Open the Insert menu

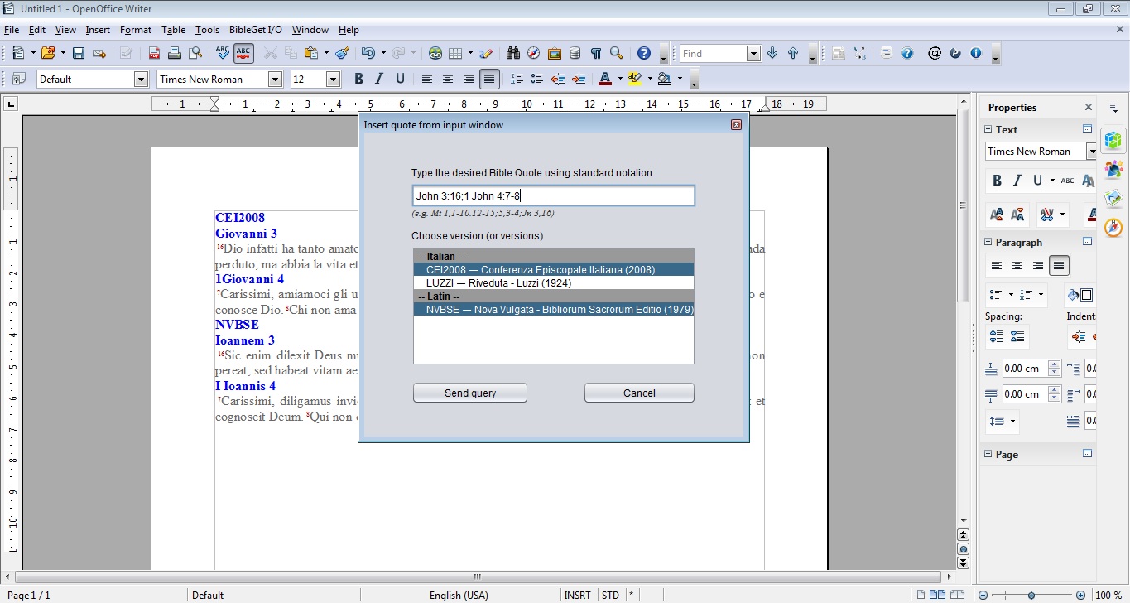[x=98, y=30]
